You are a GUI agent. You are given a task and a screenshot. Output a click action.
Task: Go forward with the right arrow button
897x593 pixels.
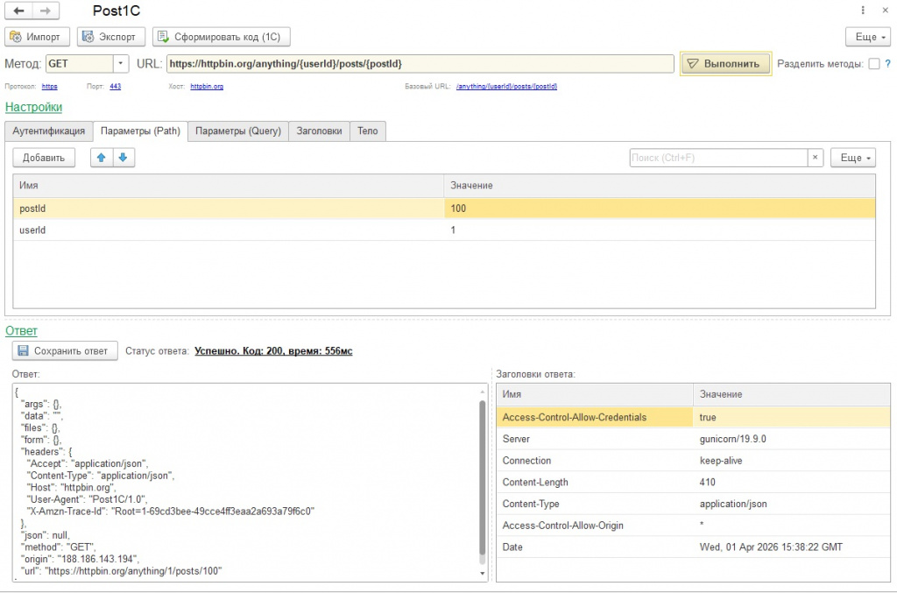[46, 11]
